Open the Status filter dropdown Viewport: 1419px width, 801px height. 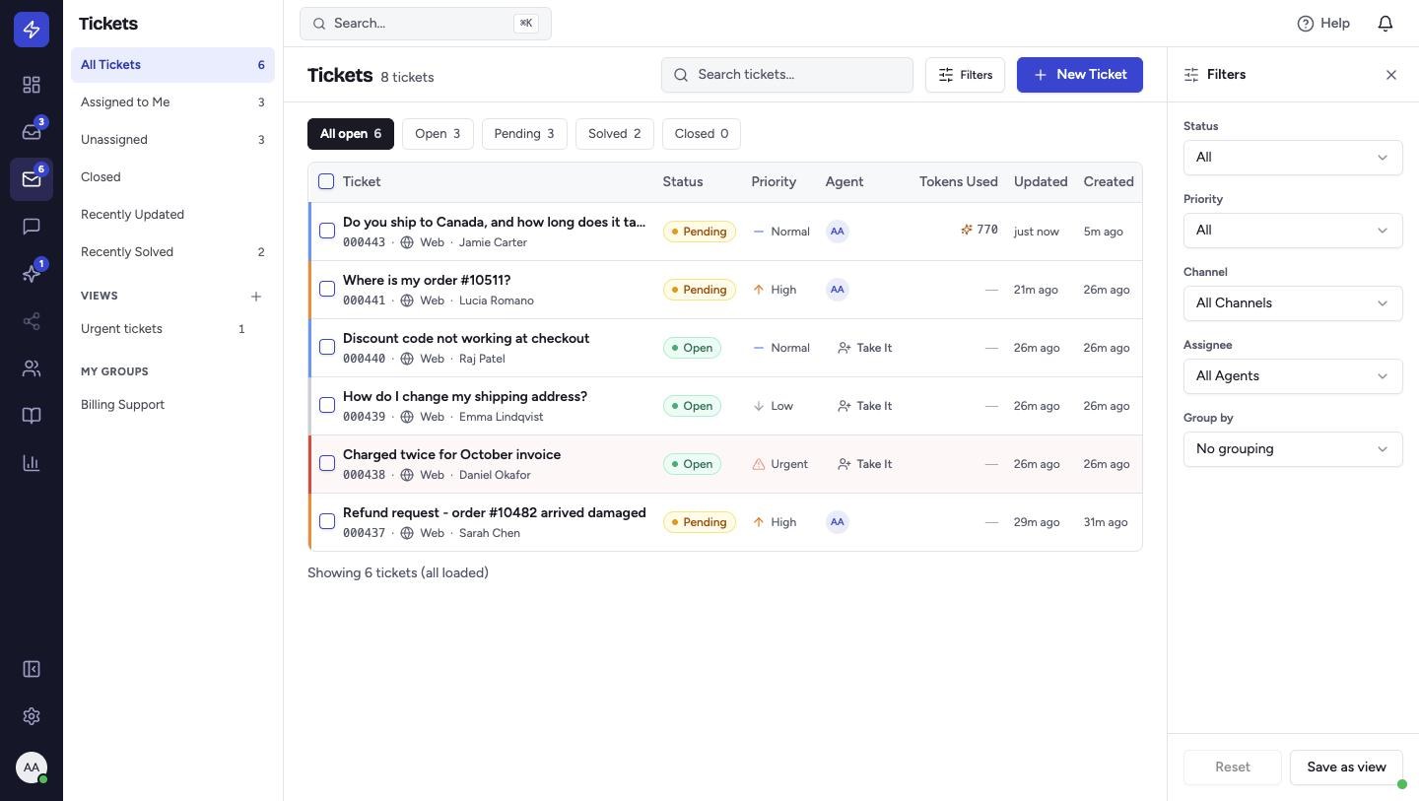coord(1293,158)
